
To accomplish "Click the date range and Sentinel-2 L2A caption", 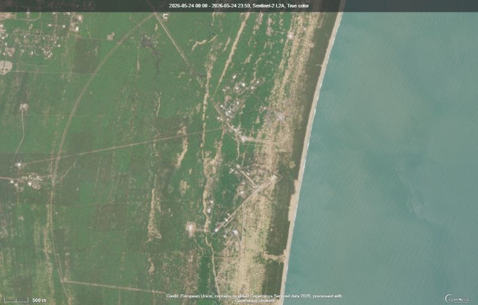I will (x=238, y=6).
